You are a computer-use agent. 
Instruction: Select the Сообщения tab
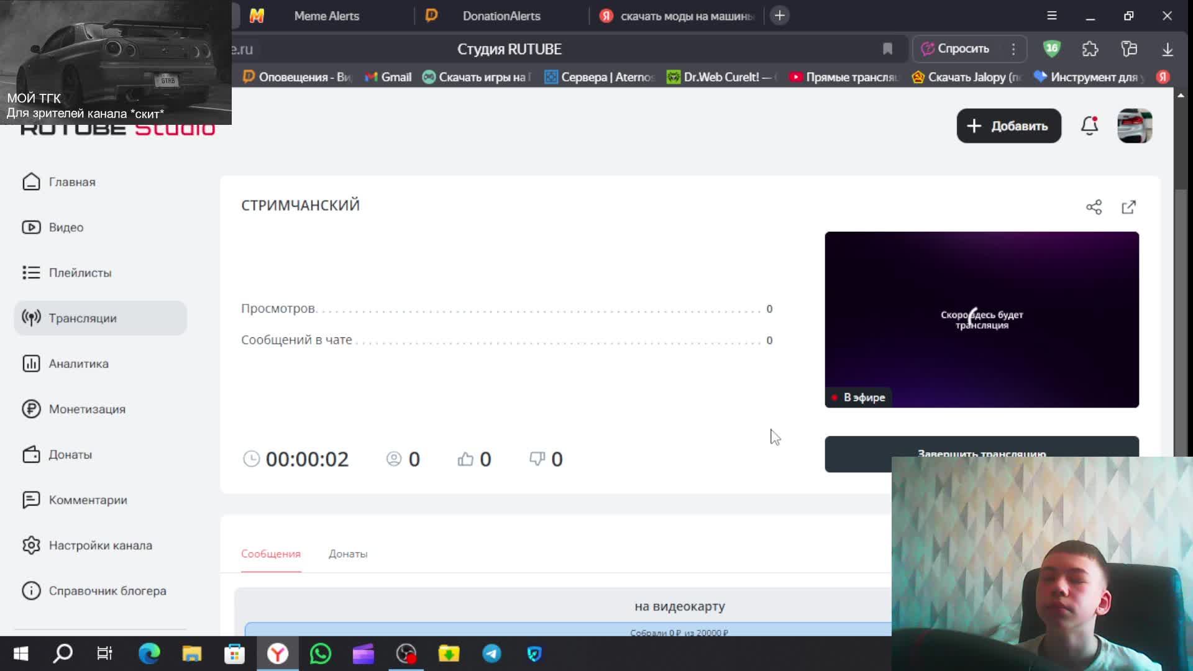pyautogui.click(x=270, y=554)
